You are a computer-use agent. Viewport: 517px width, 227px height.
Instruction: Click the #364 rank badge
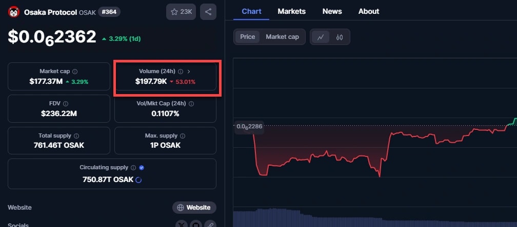(109, 12)
